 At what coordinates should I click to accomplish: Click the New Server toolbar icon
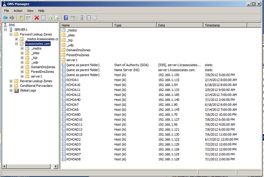82,18
